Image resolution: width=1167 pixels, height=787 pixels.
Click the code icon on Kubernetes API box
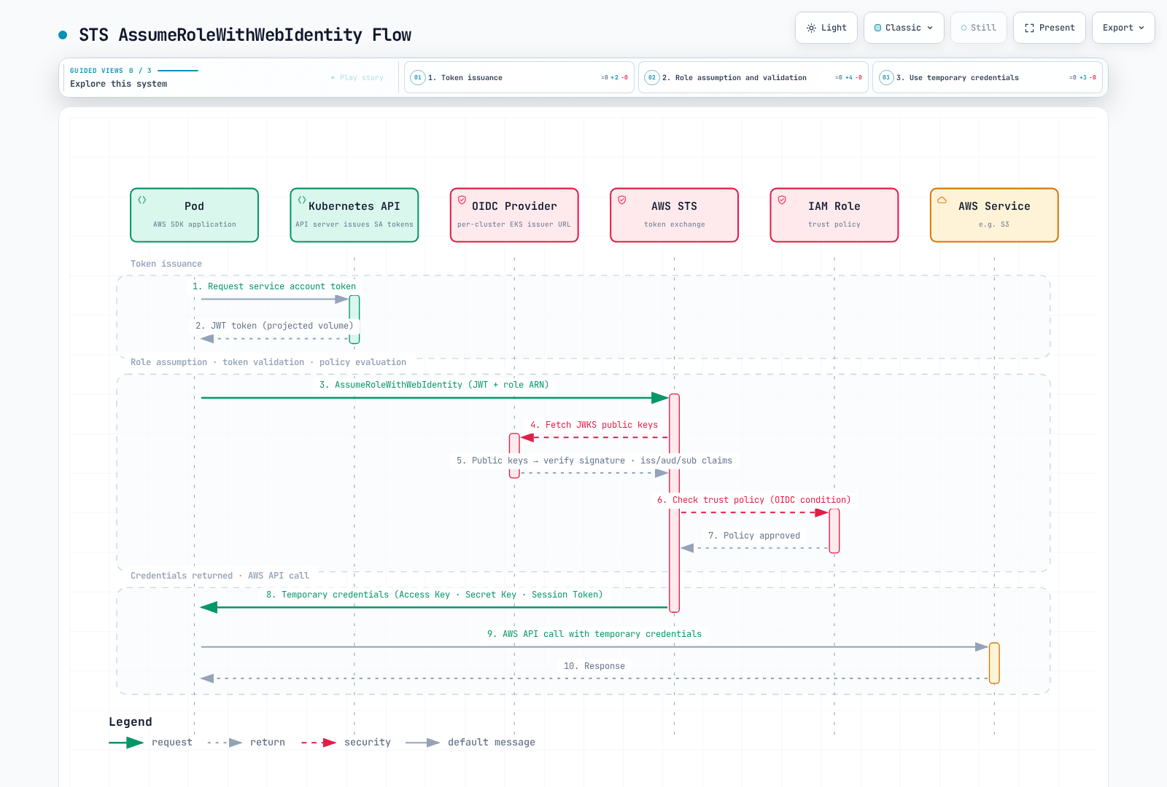tap(302, 200)
